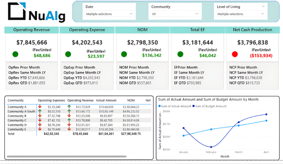The image size is (283, 164).
Task: Sort by the Actual Amount column header
Action: 106,100
